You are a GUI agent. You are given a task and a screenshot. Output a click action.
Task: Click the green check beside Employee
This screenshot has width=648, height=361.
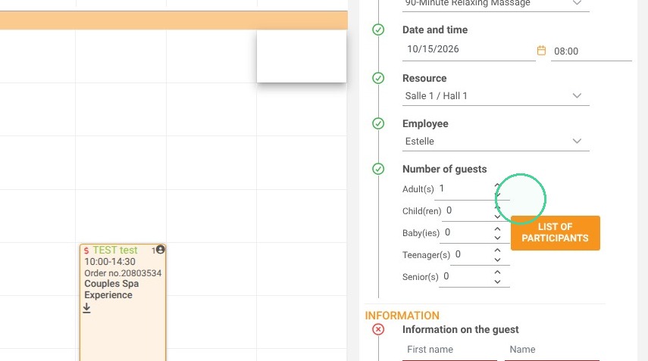click(378, 123)
